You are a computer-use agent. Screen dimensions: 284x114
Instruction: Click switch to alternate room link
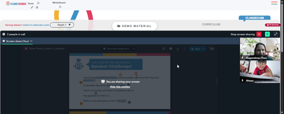pyautogui.click(x=36, y=25)
